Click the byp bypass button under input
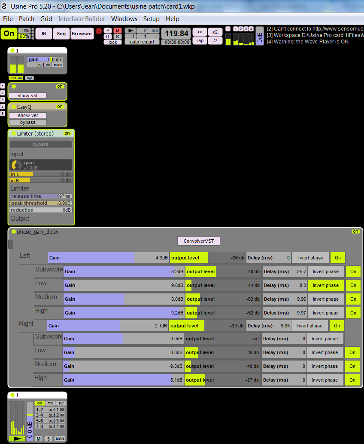The image size is (364, 444). [x=29, y=78]
